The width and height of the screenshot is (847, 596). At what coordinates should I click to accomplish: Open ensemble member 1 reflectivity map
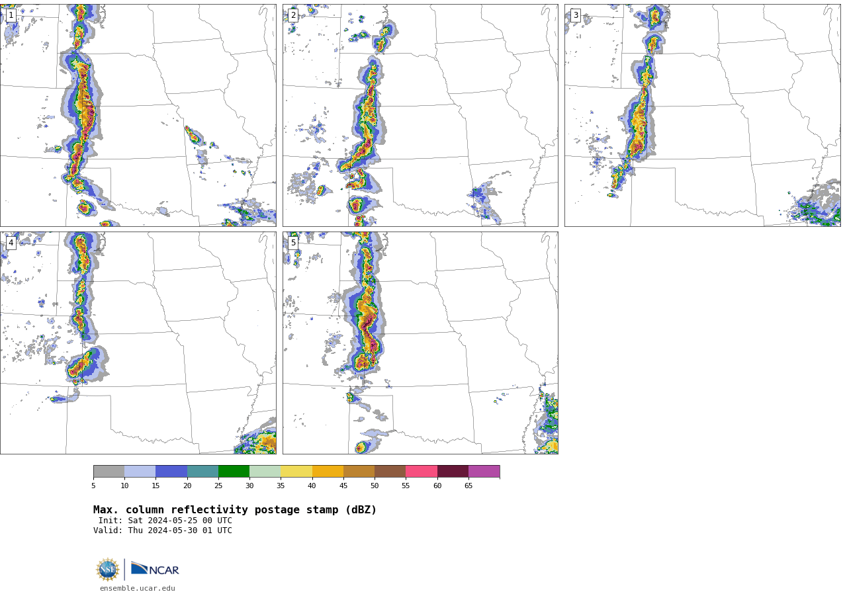138,115
